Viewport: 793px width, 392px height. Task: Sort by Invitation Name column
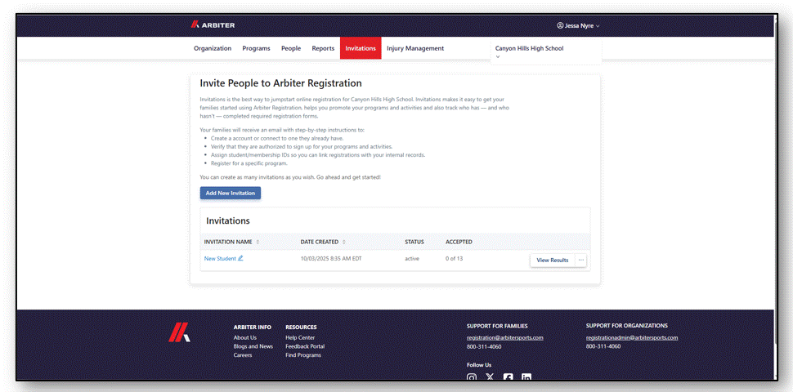[x=231, y=242]
